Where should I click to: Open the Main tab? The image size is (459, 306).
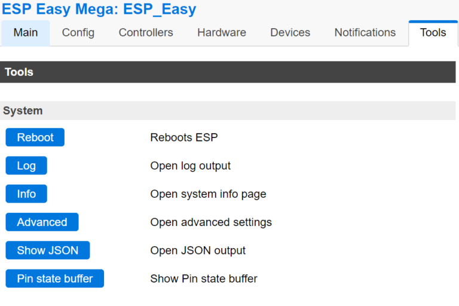point(26,33)
